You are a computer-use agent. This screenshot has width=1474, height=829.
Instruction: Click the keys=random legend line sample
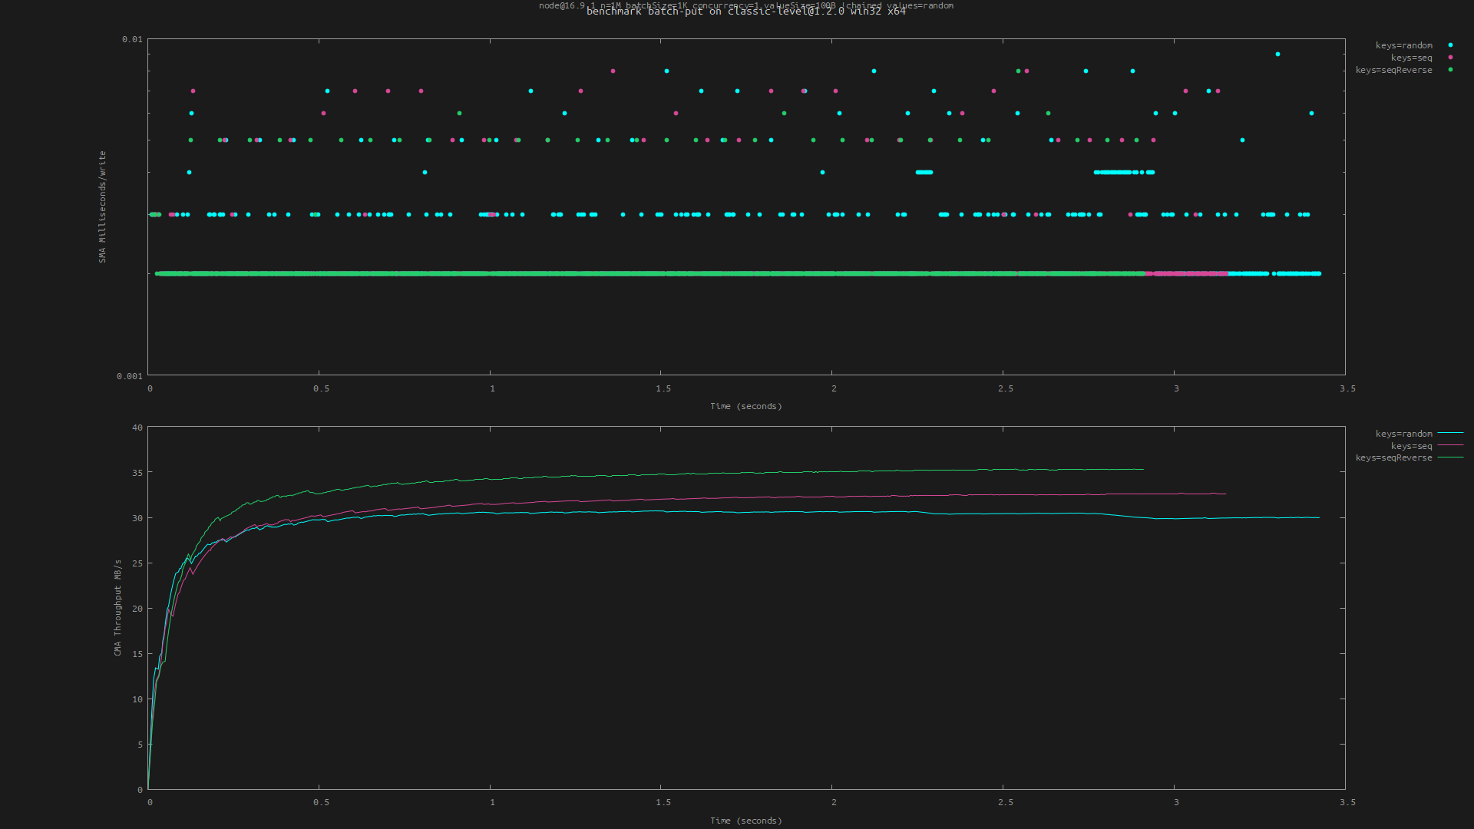(1449, 434)
